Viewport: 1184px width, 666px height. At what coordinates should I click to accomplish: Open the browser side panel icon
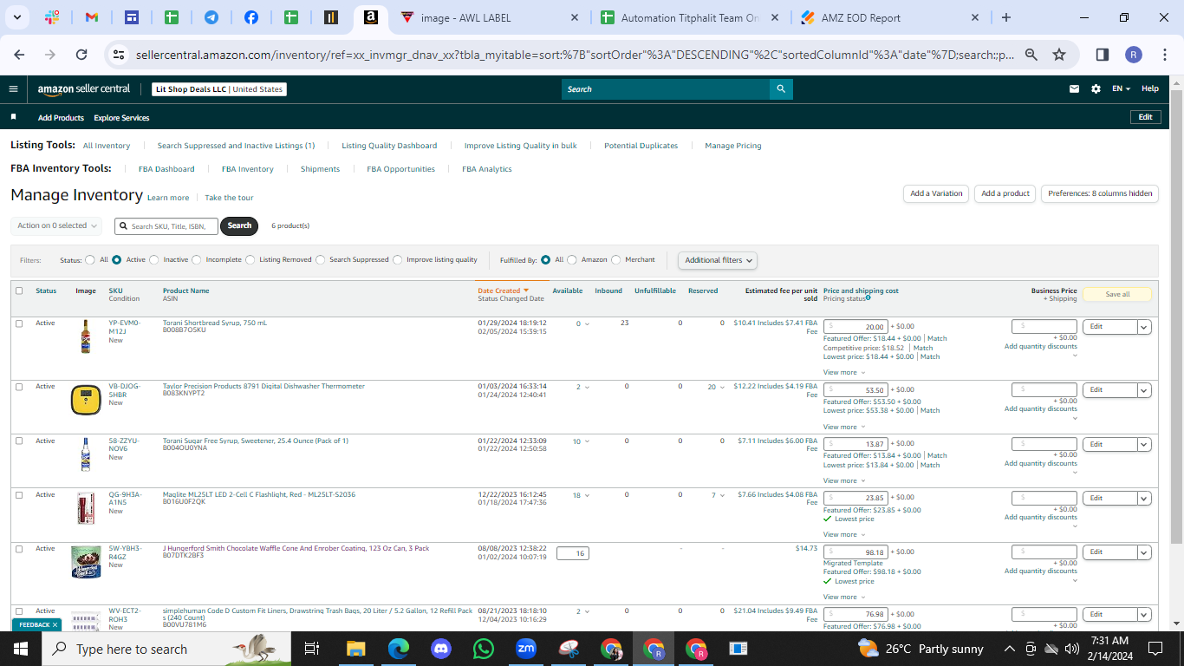[1103, 55]
